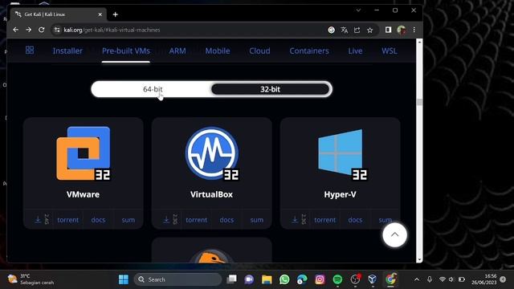Switch to the Cloud tab
This screenshot has height=289, width=514.
pos(259,51)
